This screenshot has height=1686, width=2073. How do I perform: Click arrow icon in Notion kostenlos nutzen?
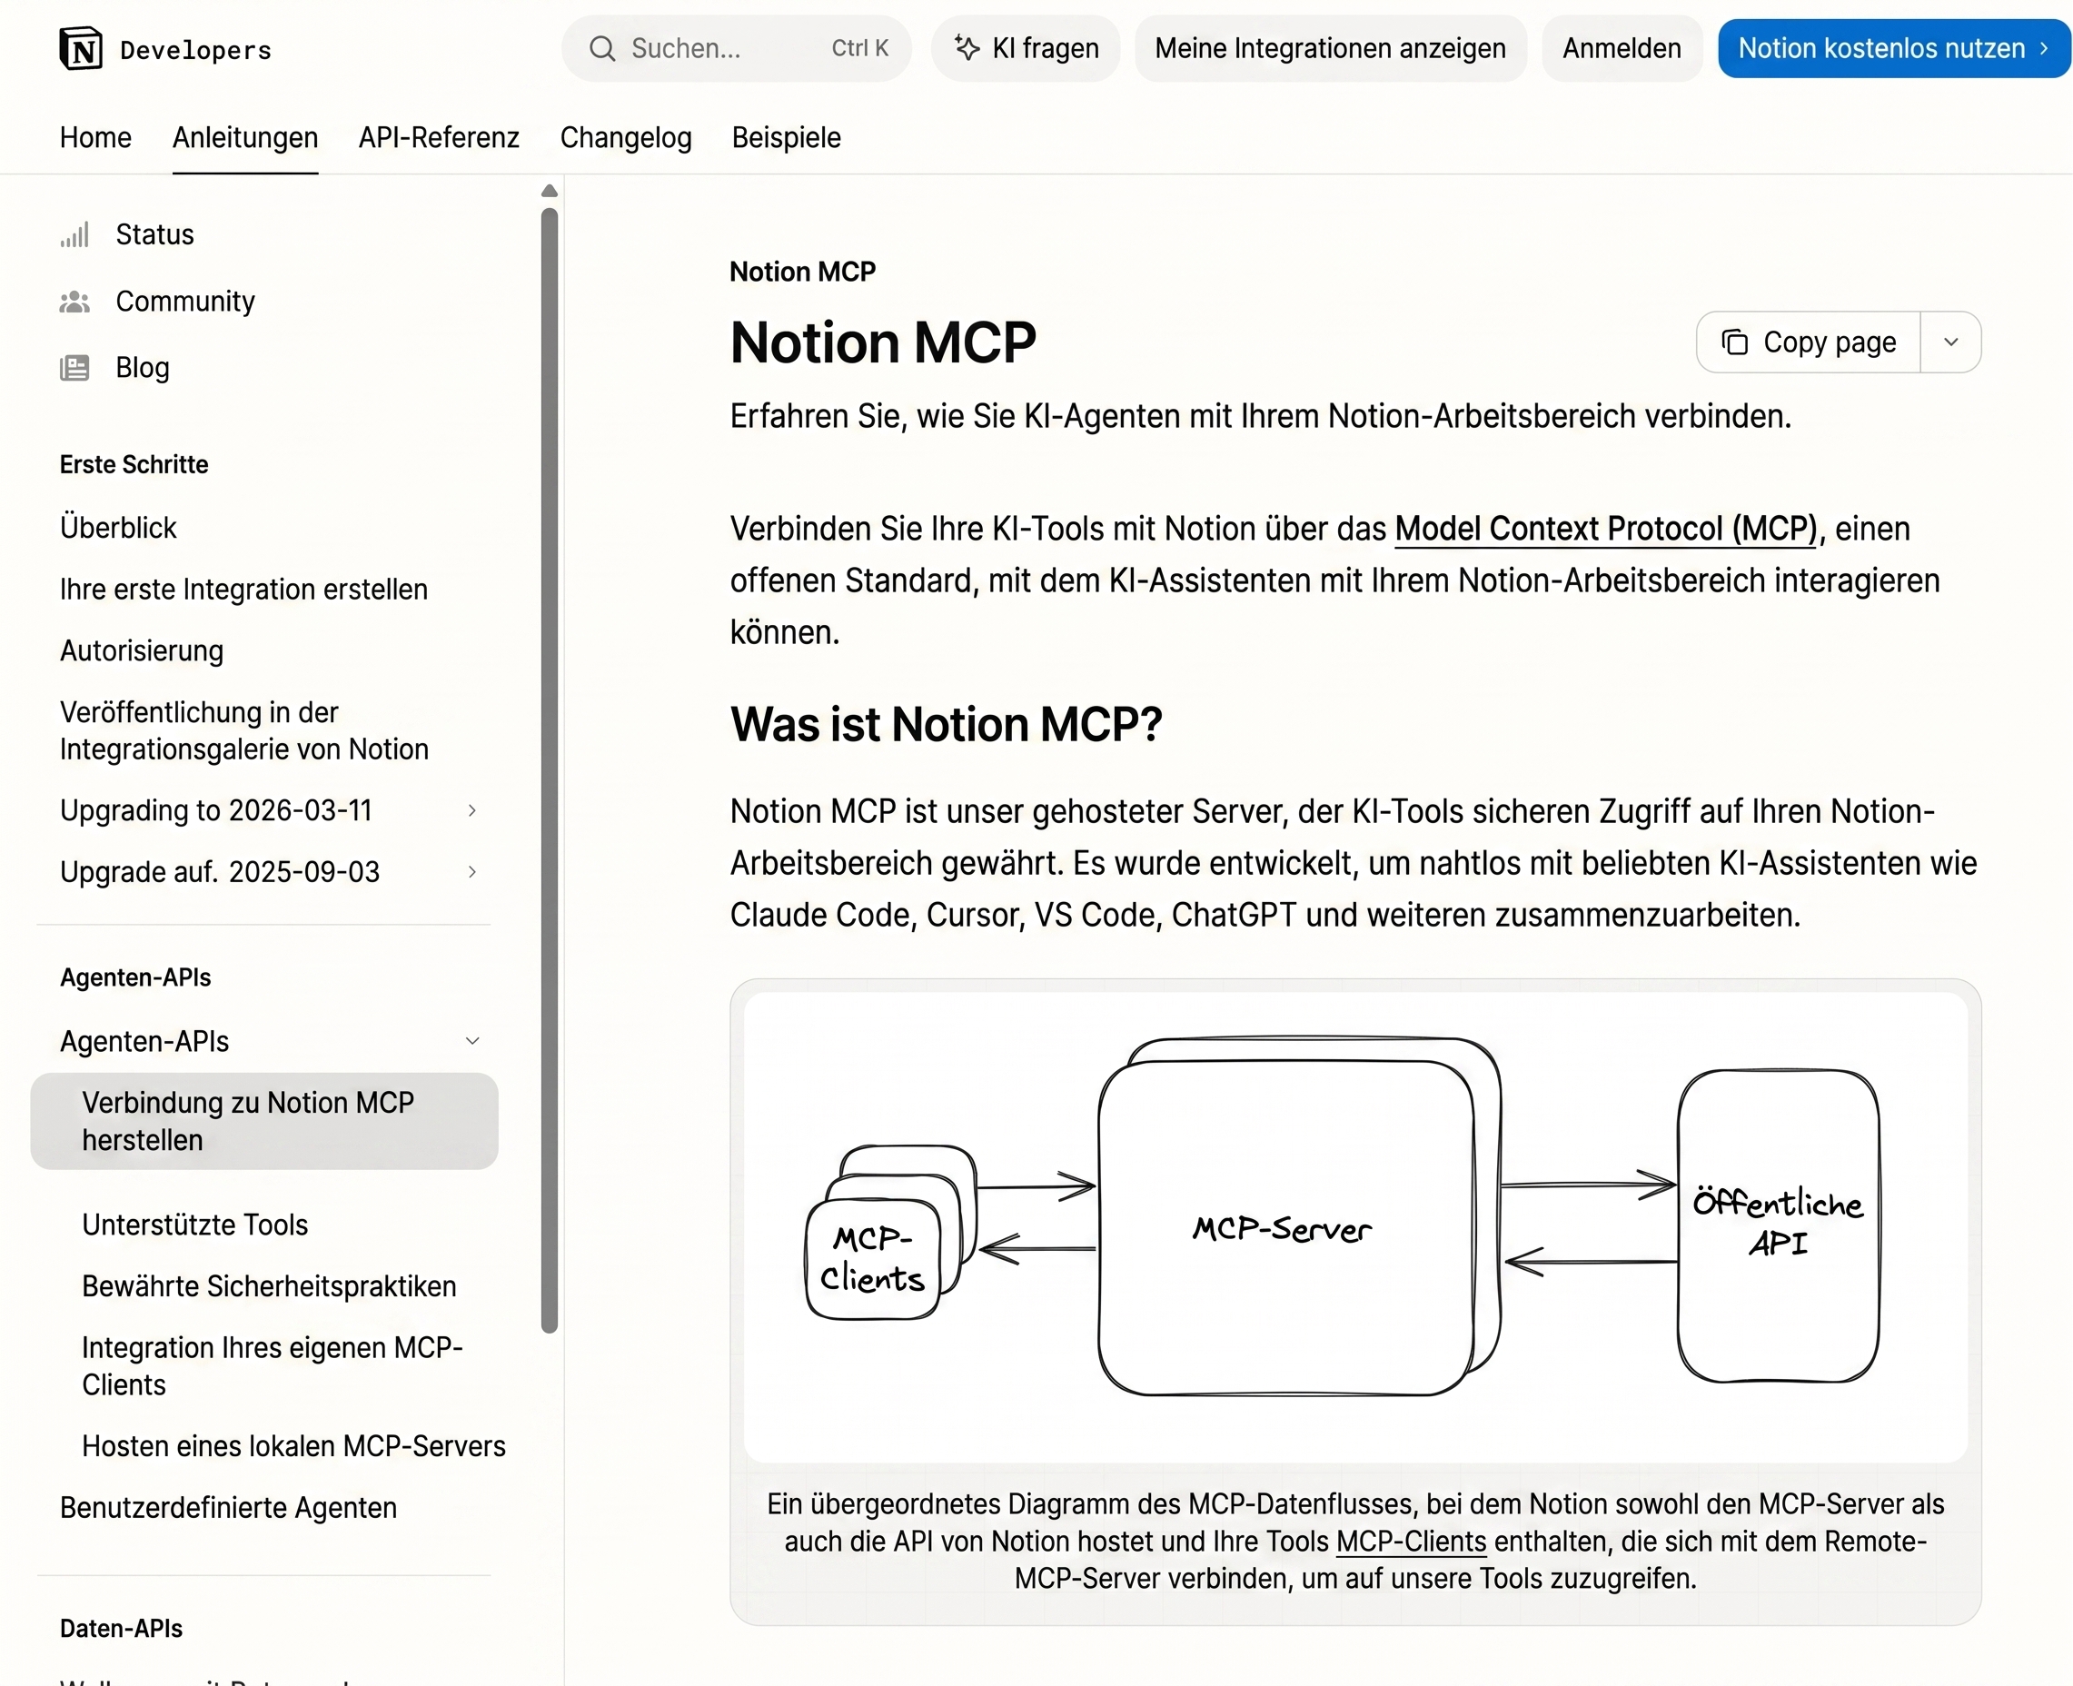click(x=2044, y=47)
